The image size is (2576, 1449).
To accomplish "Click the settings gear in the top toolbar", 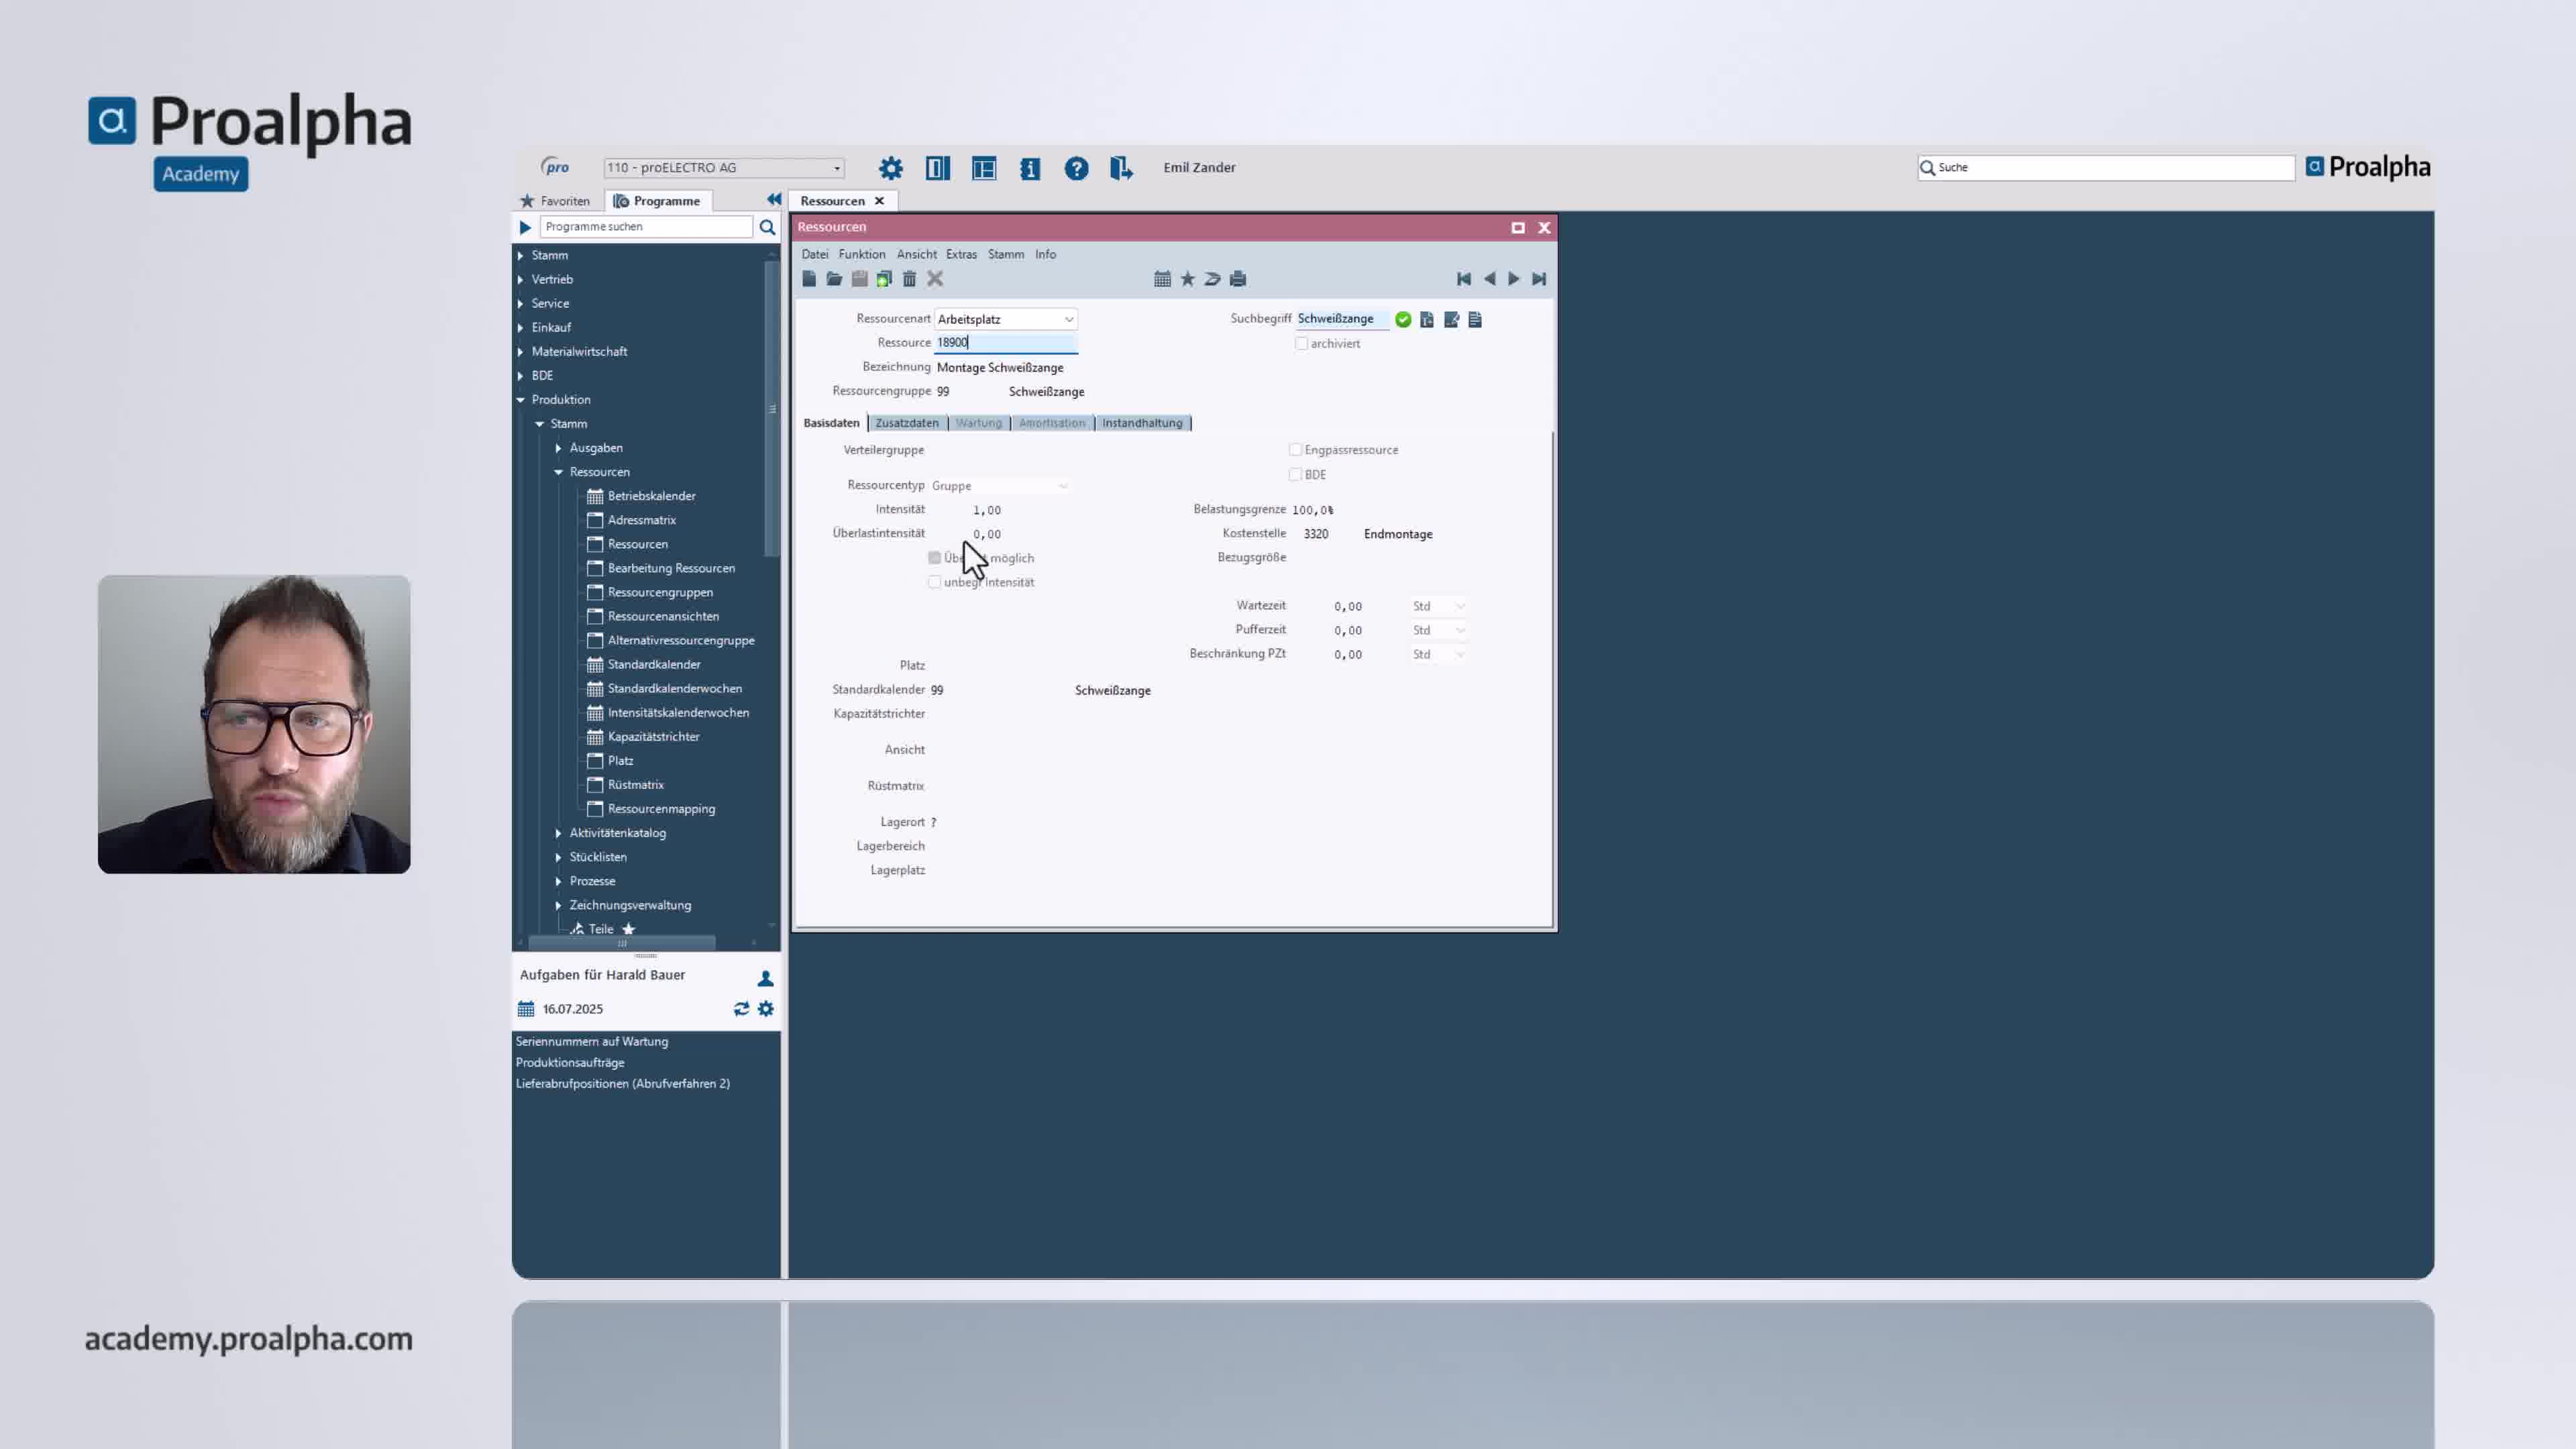I will click(890, 168).
